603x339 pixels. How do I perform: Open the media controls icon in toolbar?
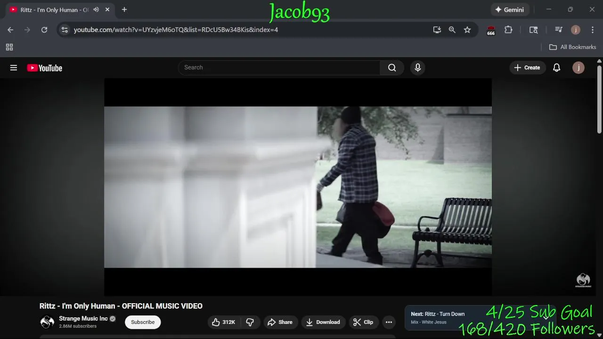coord(559,30)
